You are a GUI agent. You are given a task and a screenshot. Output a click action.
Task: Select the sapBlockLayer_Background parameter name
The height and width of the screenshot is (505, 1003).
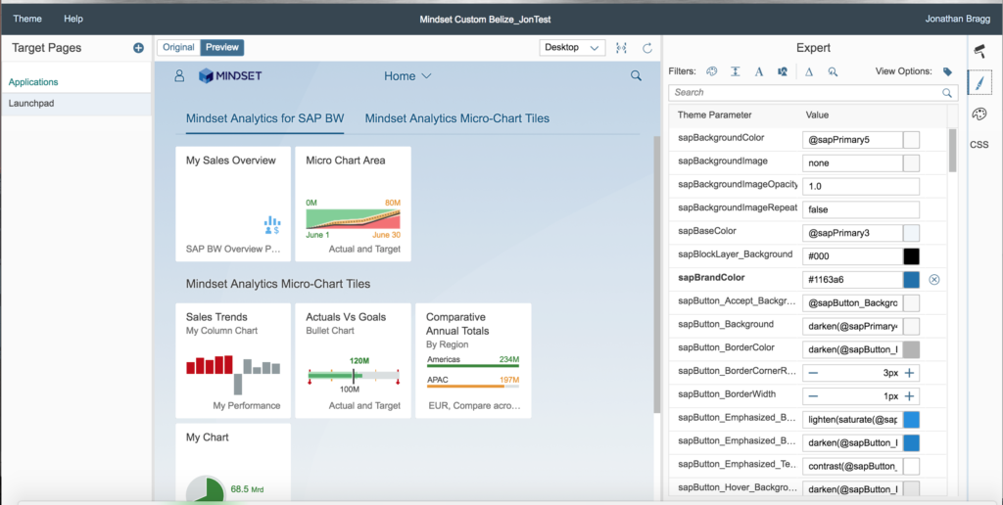735,254
